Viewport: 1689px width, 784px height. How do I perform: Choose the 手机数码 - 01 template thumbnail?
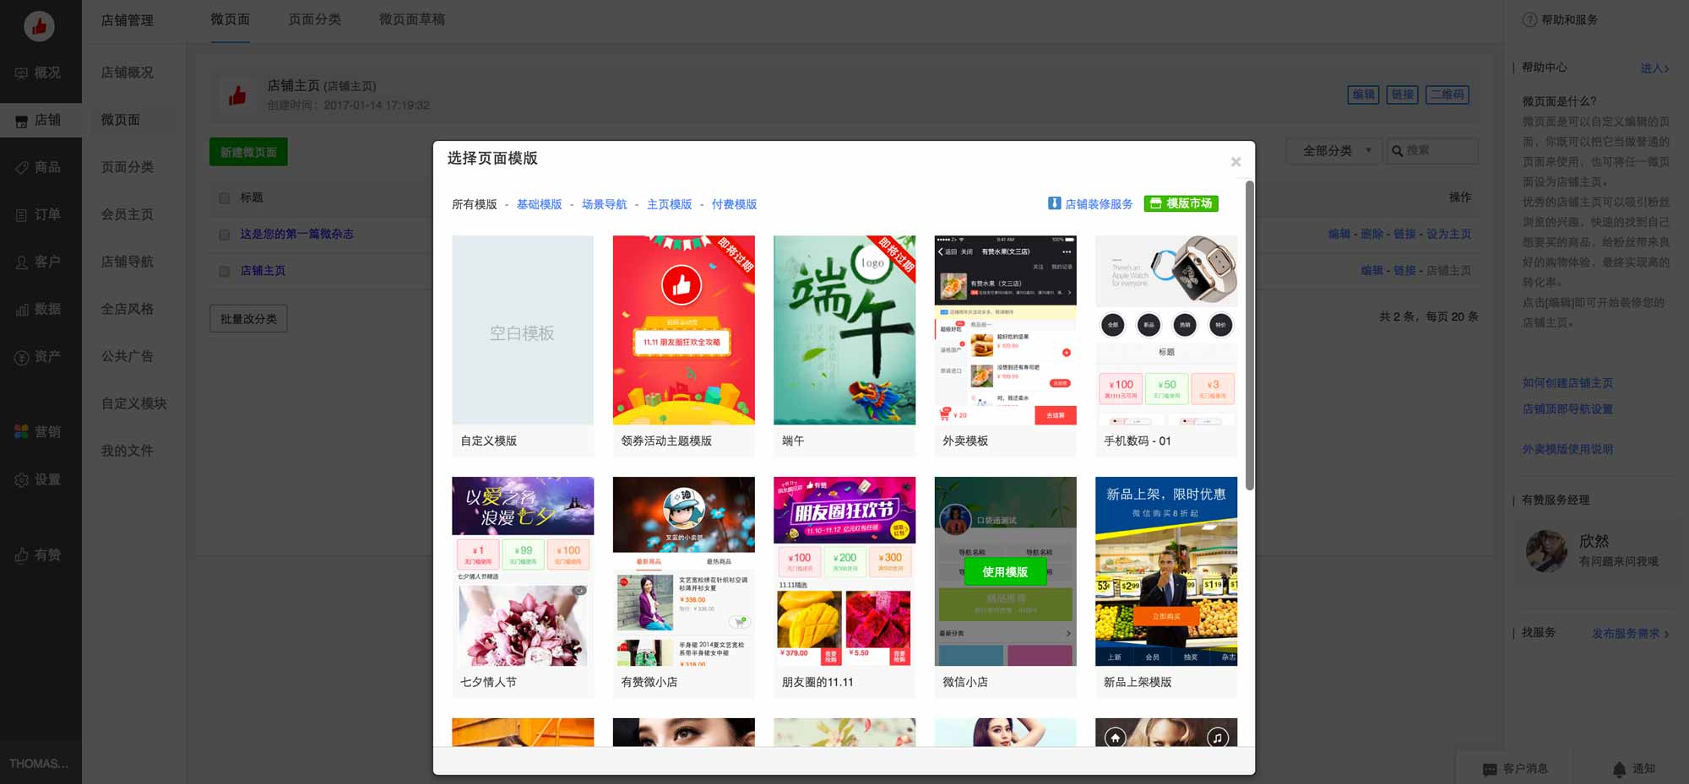pyautogui.click(x=1166, y=330)
